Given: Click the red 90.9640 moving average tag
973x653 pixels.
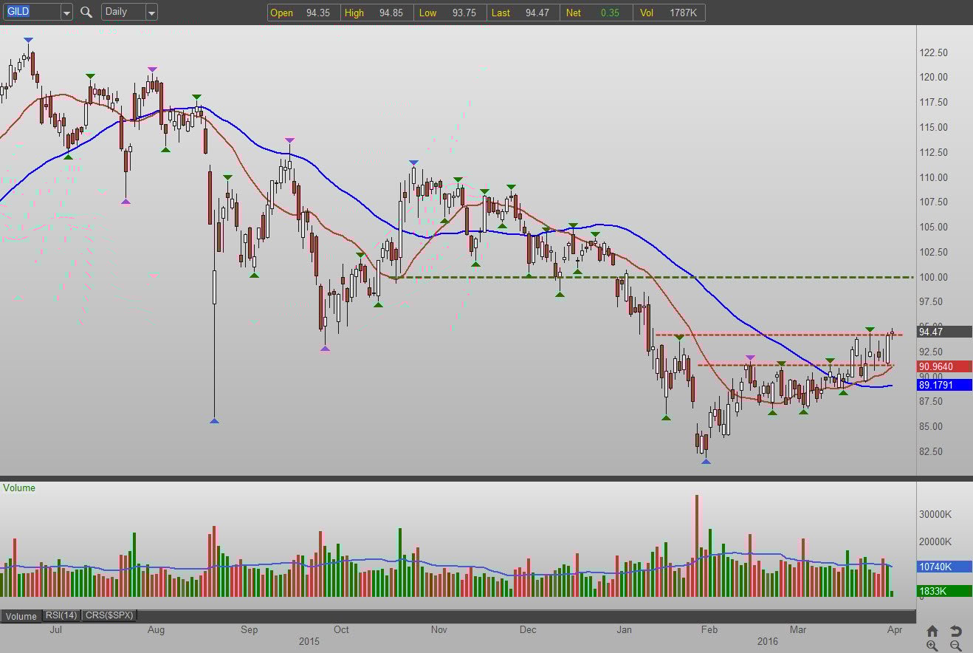Looking at the screenshot, I should click(944, 366).
